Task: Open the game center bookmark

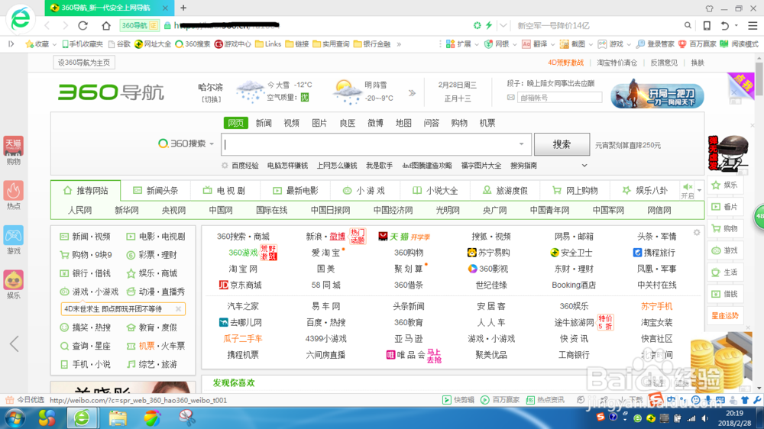Action: [x=233, y=44]
